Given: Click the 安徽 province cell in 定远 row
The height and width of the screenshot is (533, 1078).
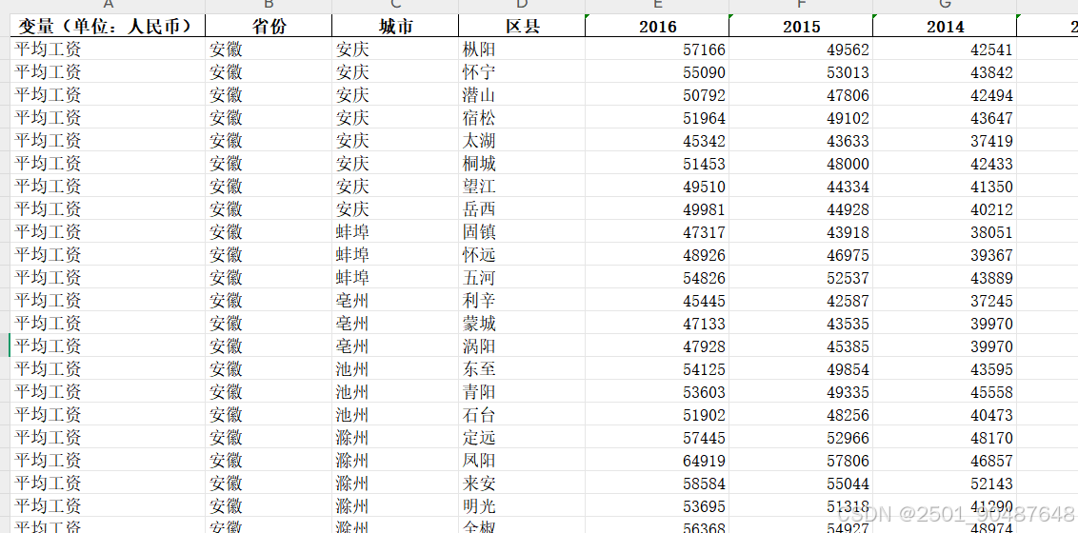Looking at the screenshot, I should pyautogui.click(x=269, y=436).
